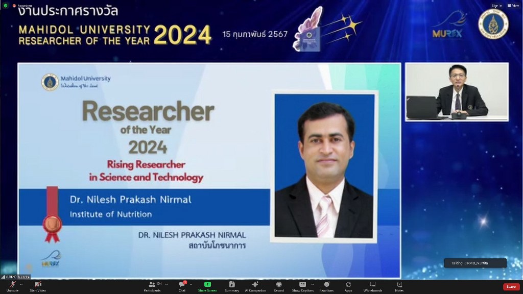Image resolution: width=523 pixels, height=294 pixels.
Task: Open Zoom Apps
Action: pos(348,286)
